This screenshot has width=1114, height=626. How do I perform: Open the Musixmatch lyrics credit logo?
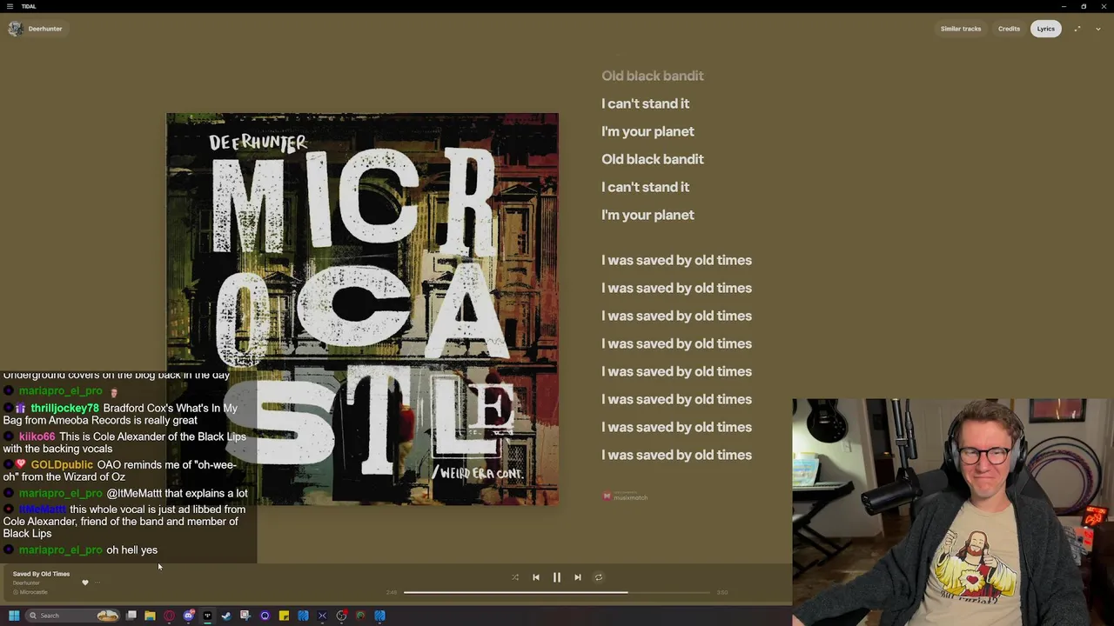click(x=625, y=496)
